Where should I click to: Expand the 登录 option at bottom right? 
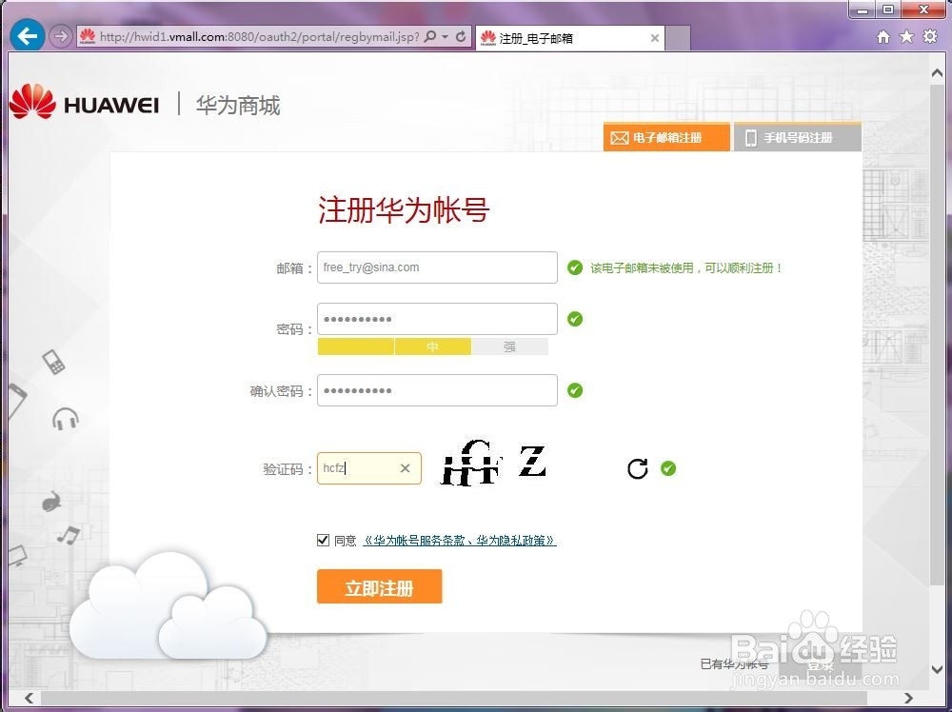tap(821, 664)
